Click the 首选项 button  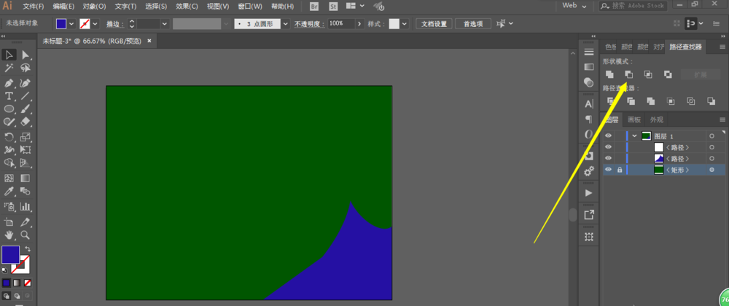[473, 23]
